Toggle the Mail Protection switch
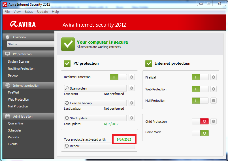The image size is (228, 161). click(x=200, y=101)
